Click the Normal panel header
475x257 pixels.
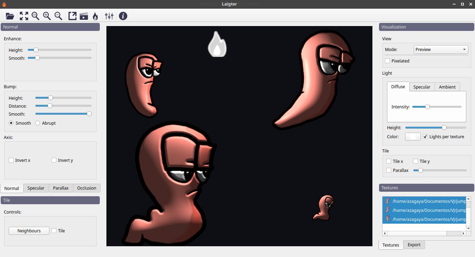pyautogui.click(x=50, y=27)
